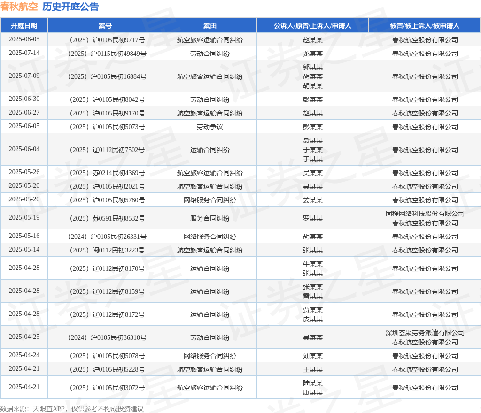Click plaintiff name 贾某某
This screenshot has width=481, height=413.
tap(312, 310)
